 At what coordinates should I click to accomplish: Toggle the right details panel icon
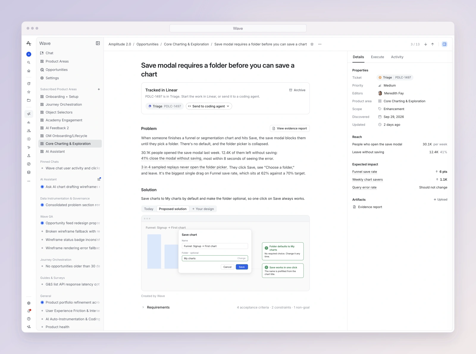click(444, 44)
